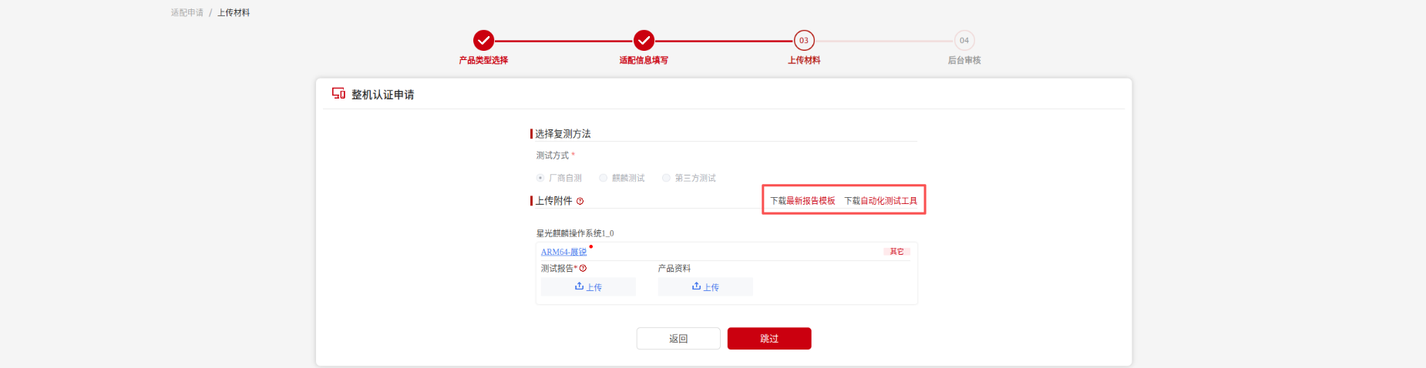Select the 第三方测试 radio option
This screenshot has height=368, width=1426.
coord(667,178)
